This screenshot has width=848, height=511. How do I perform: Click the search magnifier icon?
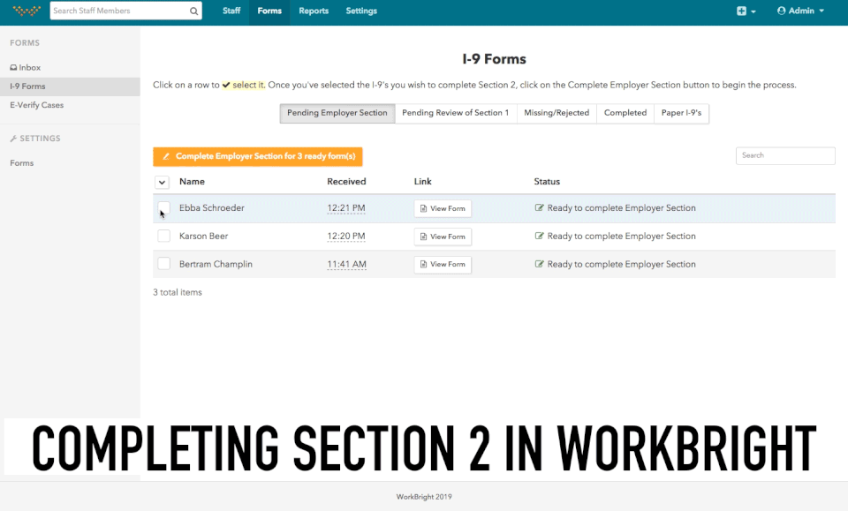[193, 11]
